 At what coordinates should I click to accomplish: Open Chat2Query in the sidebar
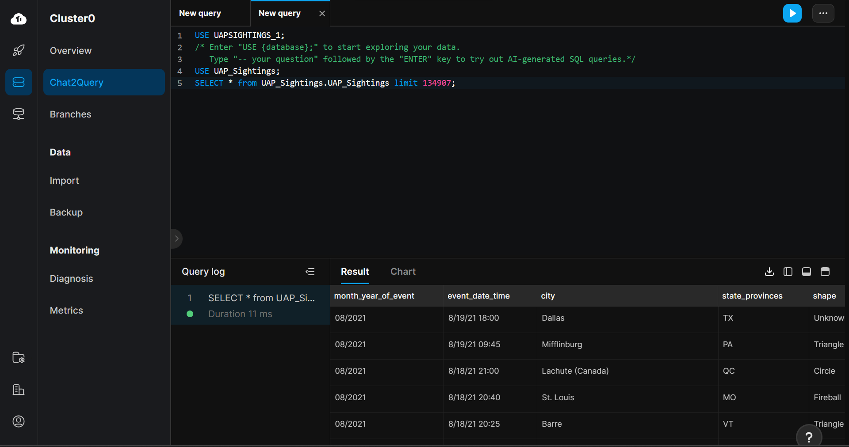click(104, 82)
